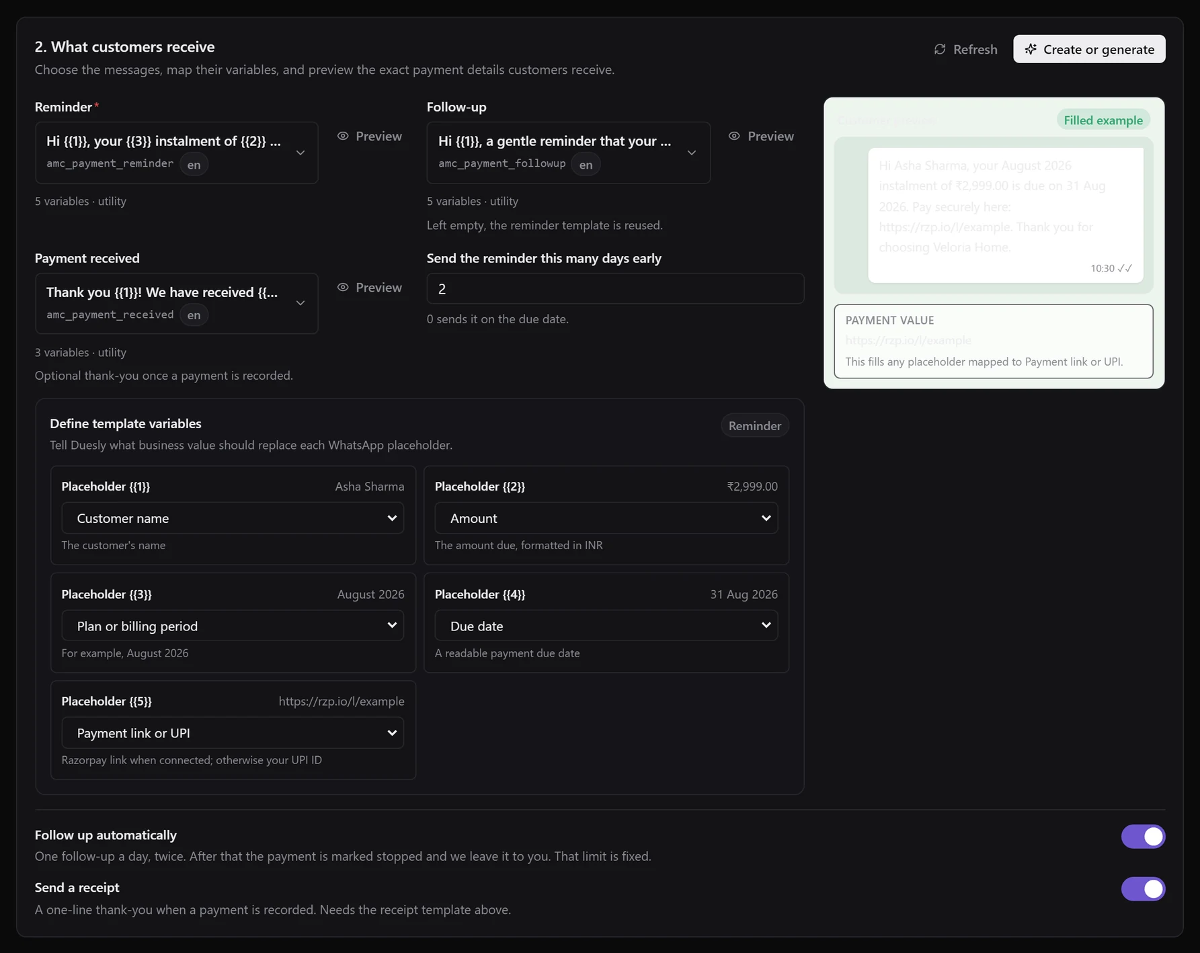Click the 'https://rzp.io/l/example' value beside Placeholder {{5}}
The height and width of the screenshot is (953, 1200).
342,701
